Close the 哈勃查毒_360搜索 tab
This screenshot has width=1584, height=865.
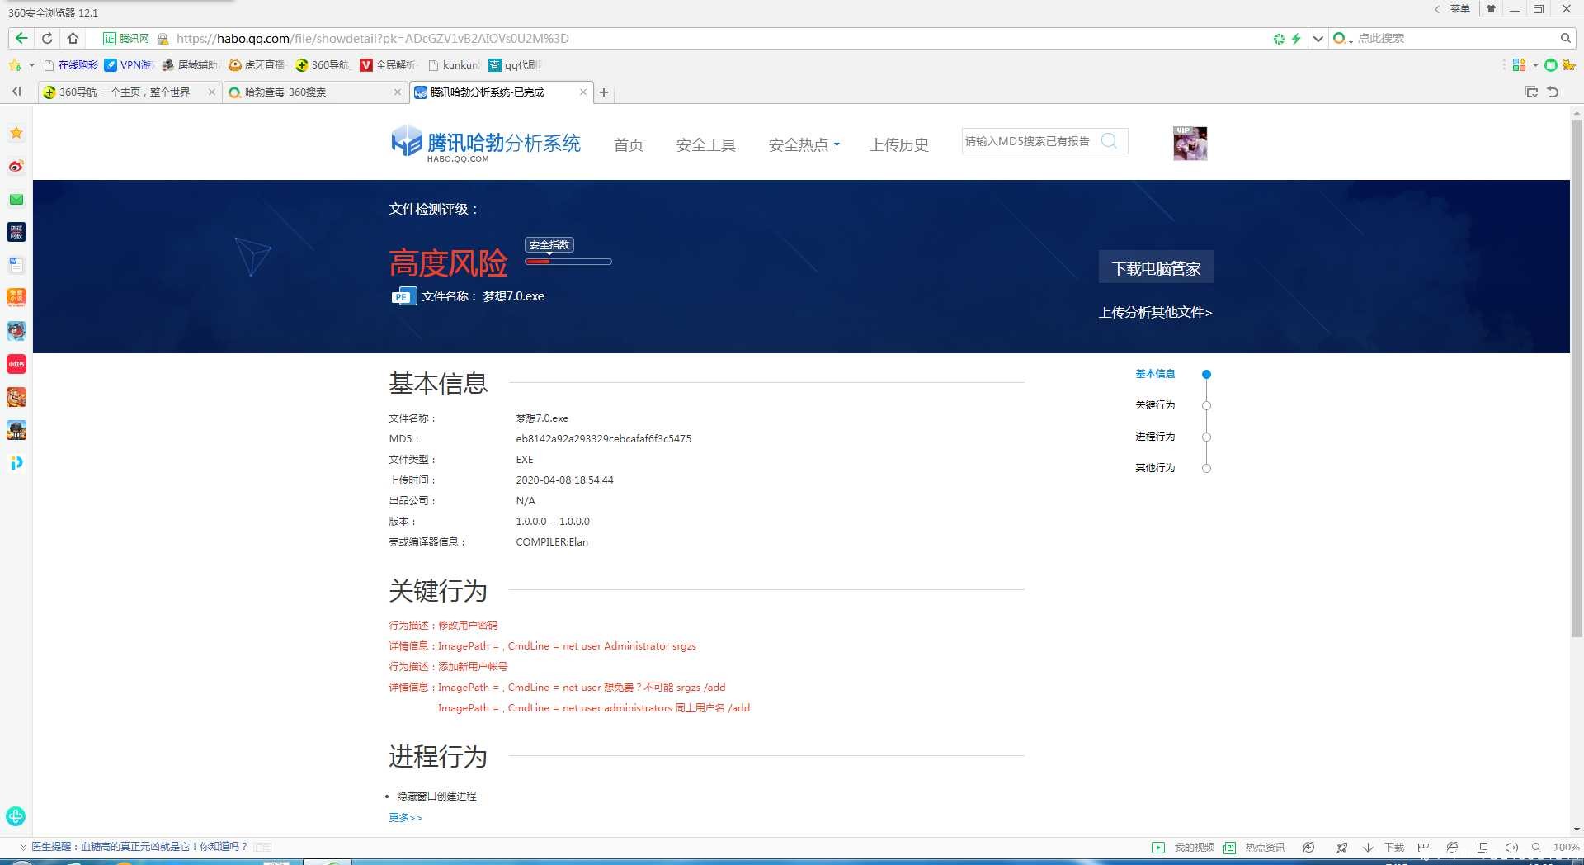(398, 92)
